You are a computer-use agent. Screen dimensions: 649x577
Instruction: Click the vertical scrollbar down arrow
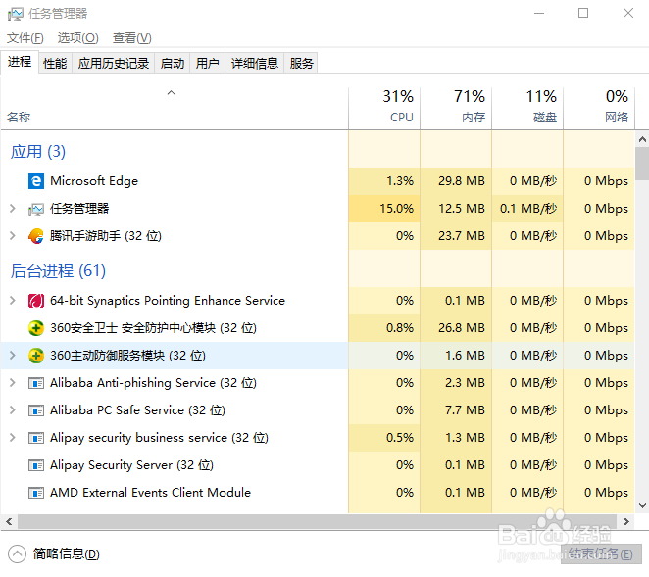[x=642, y=505]
